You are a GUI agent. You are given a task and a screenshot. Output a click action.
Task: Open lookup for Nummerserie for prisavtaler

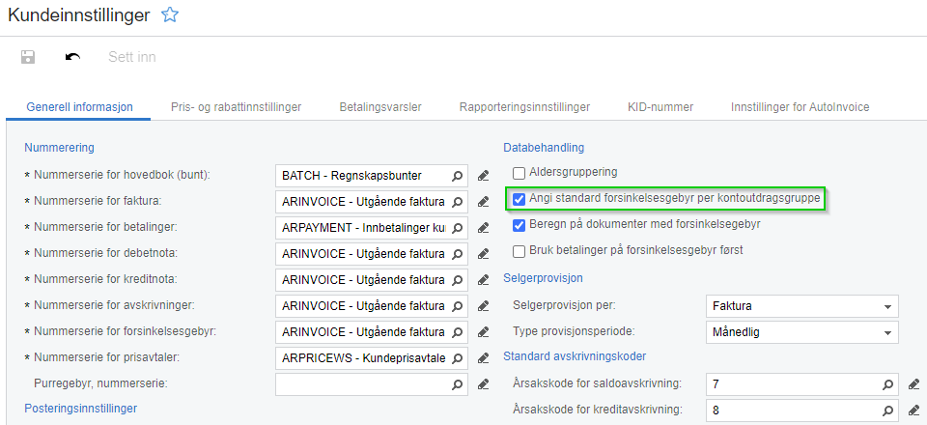point(457,357)
